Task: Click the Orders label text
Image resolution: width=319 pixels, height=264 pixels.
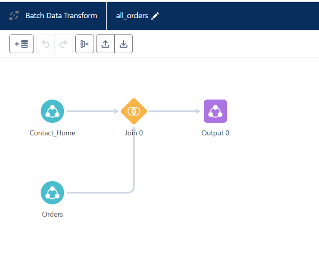Action: click(x=52, y=214)
